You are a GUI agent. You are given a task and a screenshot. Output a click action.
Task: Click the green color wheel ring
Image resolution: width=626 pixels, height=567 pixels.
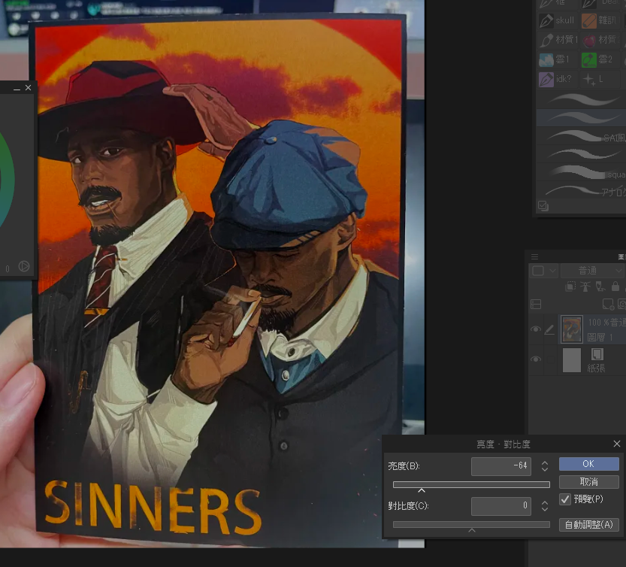(9, 180)
